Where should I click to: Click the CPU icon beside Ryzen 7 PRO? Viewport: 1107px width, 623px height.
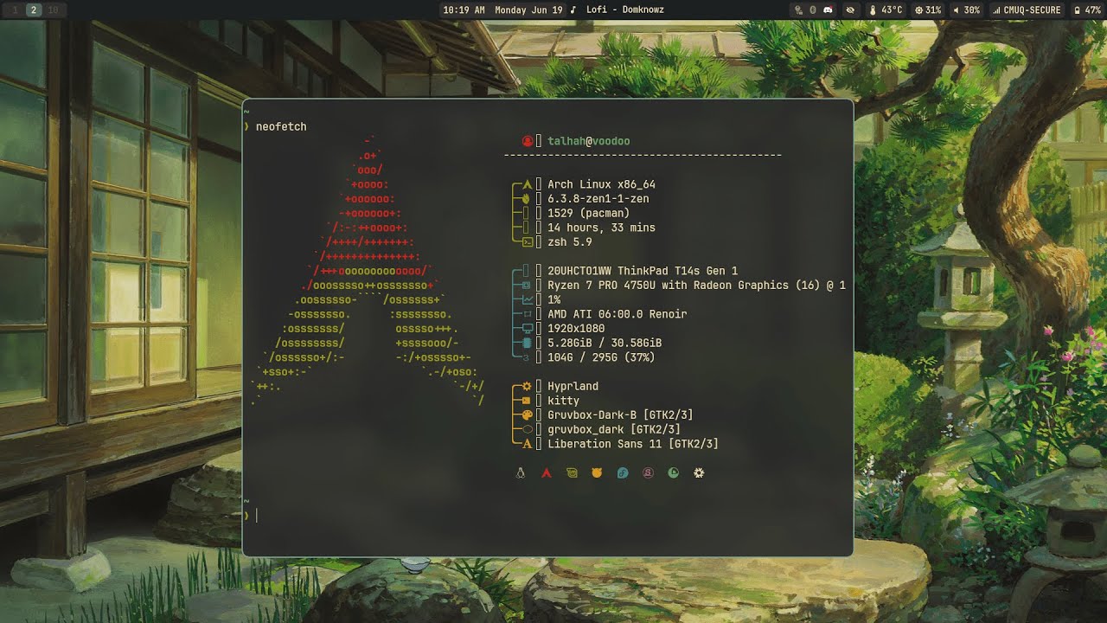click(x=527, y=286)
